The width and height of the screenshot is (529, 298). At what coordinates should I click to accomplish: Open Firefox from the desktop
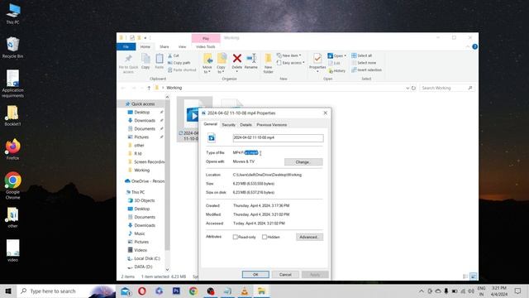tap(13, 149)
